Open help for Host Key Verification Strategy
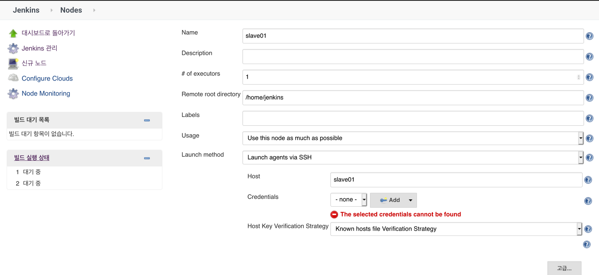The height and width of the screenshot is (275, 599). click(x=588, y=229)
